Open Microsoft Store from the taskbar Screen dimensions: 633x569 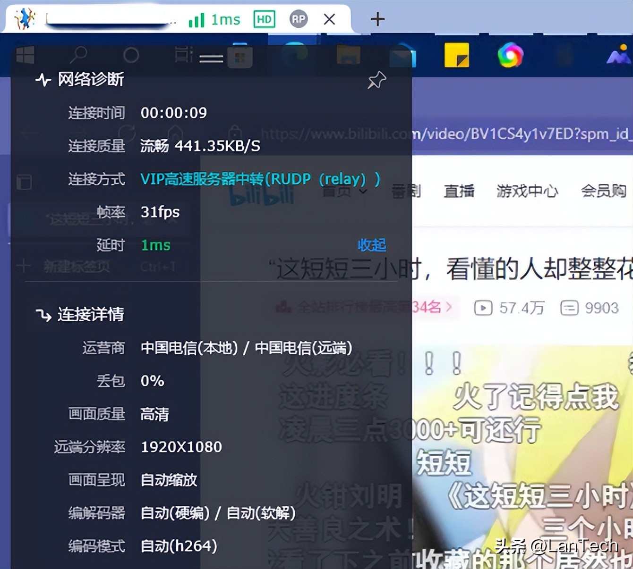(x=240, y=56)
